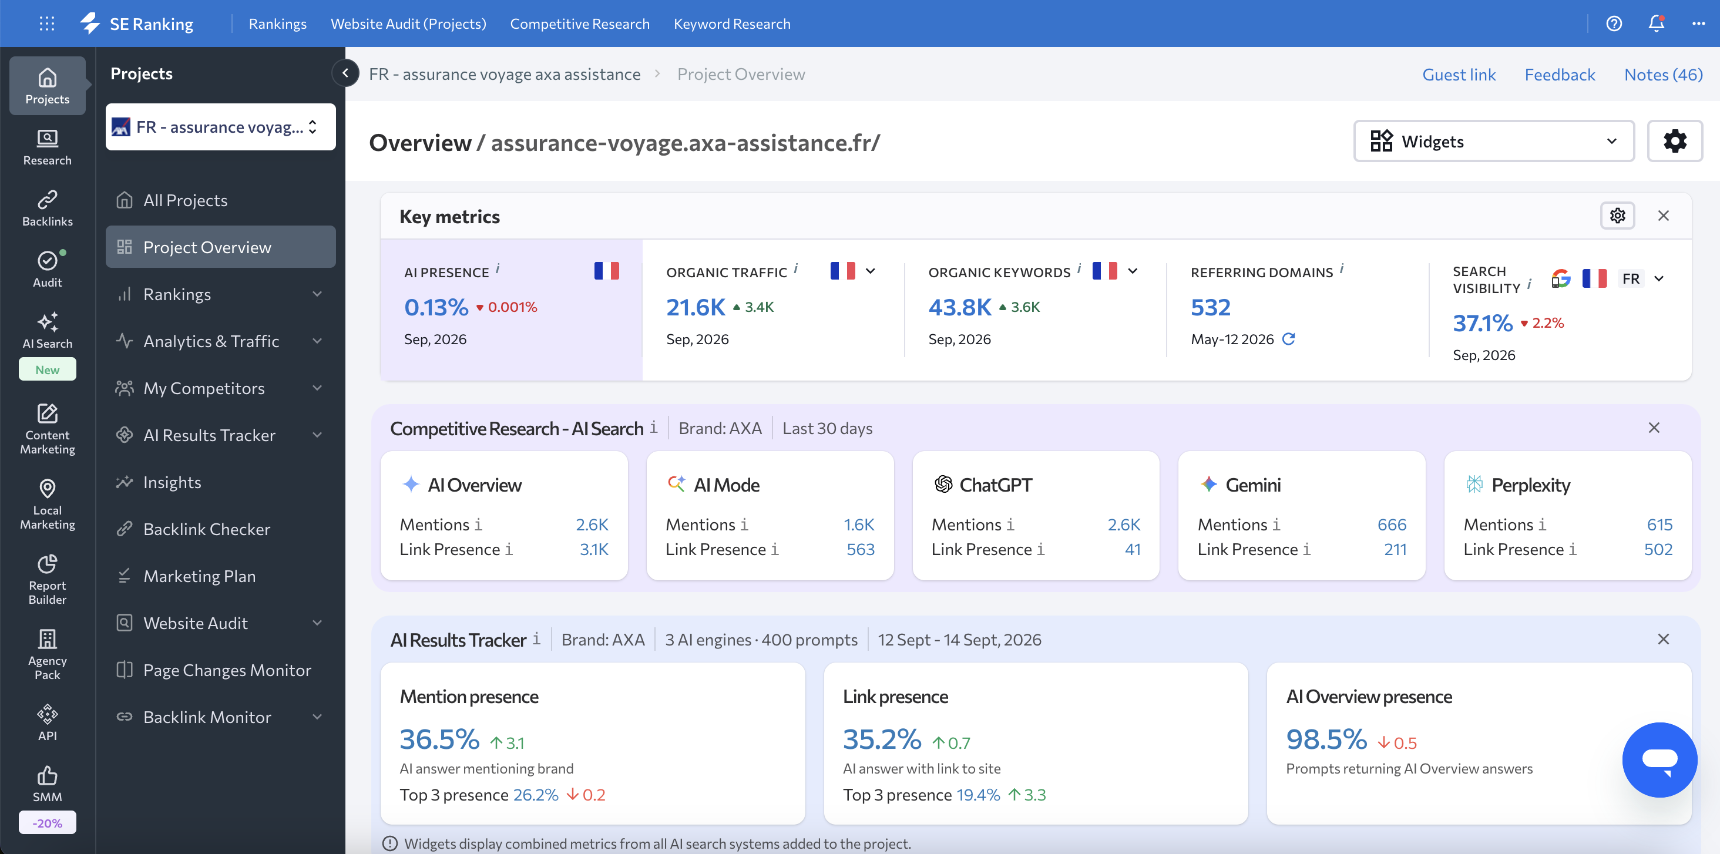Expand Analytics & Traffic submenu

(x=317, y=341)
